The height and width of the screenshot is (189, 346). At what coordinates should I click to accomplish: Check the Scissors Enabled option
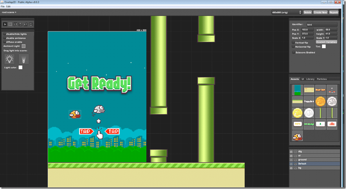coord(293,53)
